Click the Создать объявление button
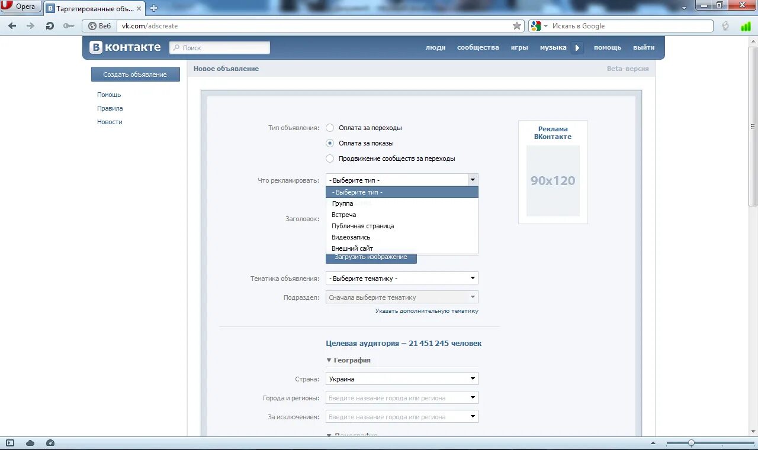758x450 pixels. pyautogui.click(x=135, y=75)
